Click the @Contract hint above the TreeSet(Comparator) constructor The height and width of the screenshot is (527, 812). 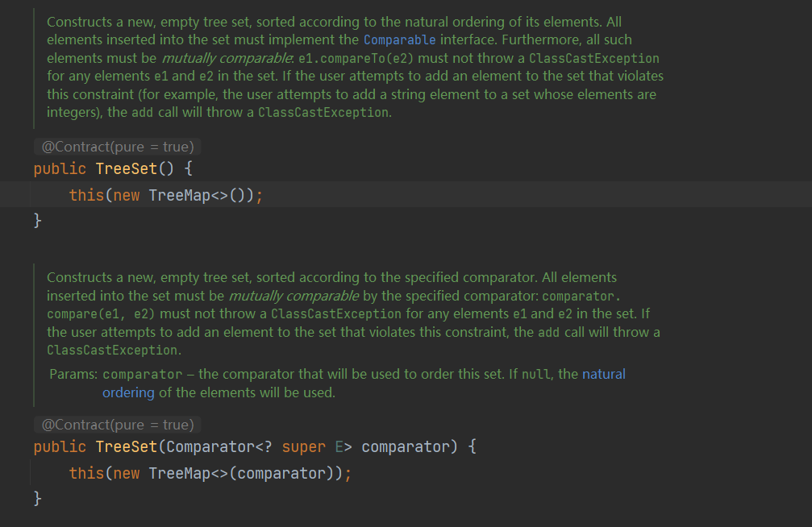[117, 425]
